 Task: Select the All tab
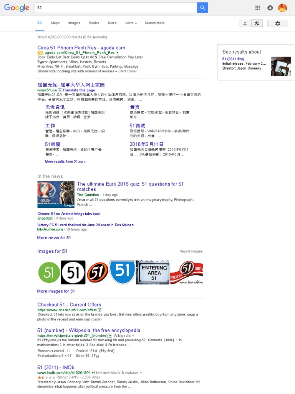tap(40, 23)
